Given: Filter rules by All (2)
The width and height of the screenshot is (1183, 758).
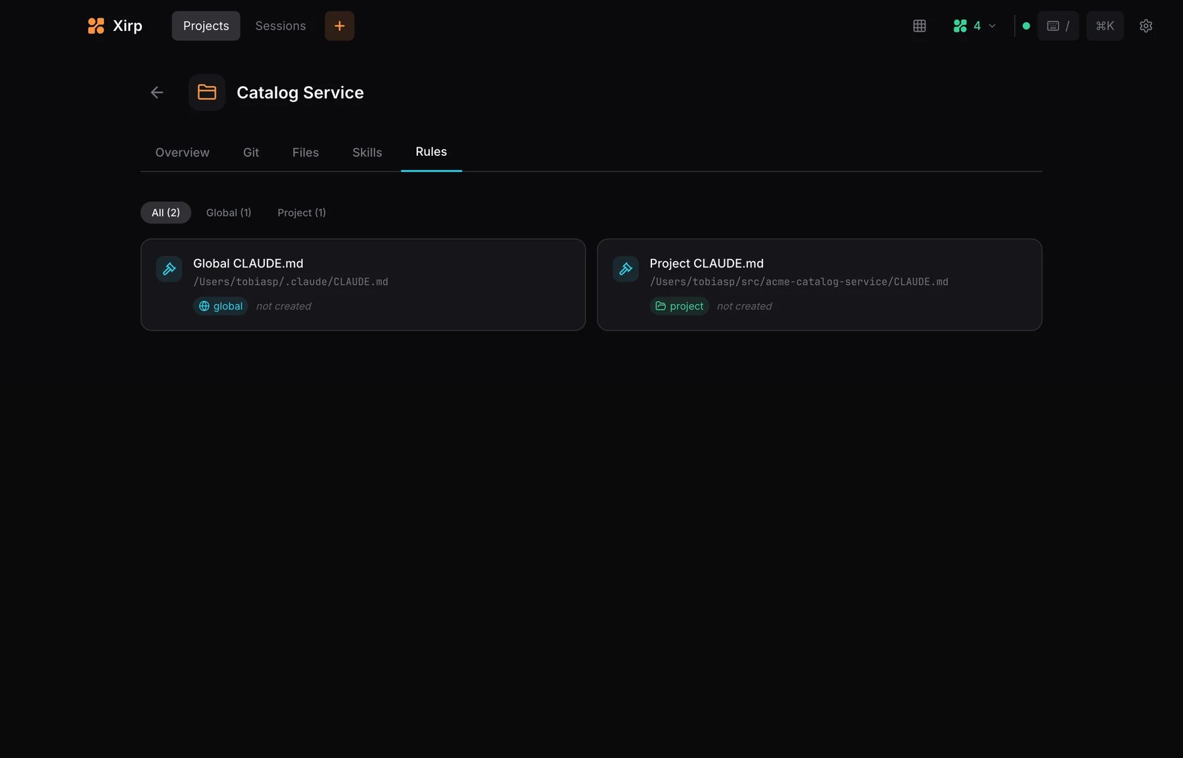Looking at the screenshot, I should click(x=166, y=212).
